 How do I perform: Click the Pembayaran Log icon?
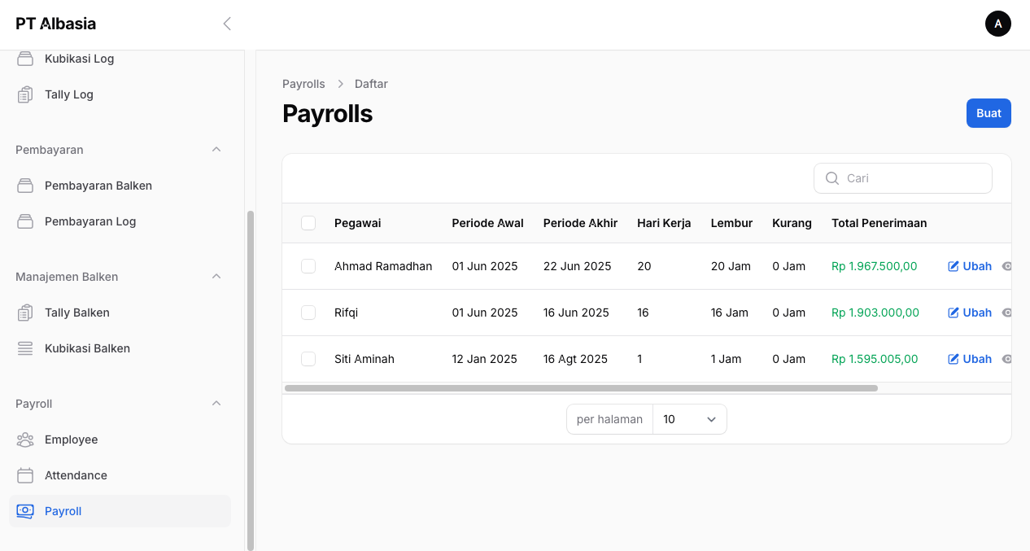click(x=25, y=221)
